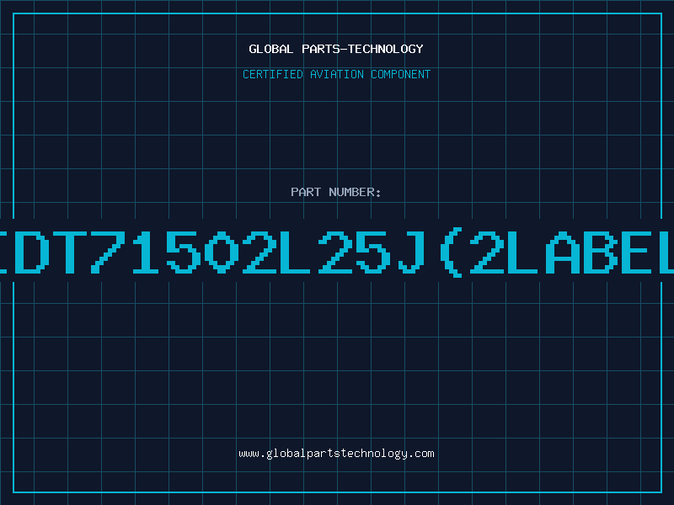
Task: Select the L25J segment of the part number
Action: pyautogui.click(x=352, y=252)
